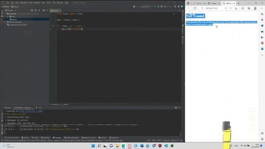
Task: Open Python Console tool window tab
Action: click(89, 138)
